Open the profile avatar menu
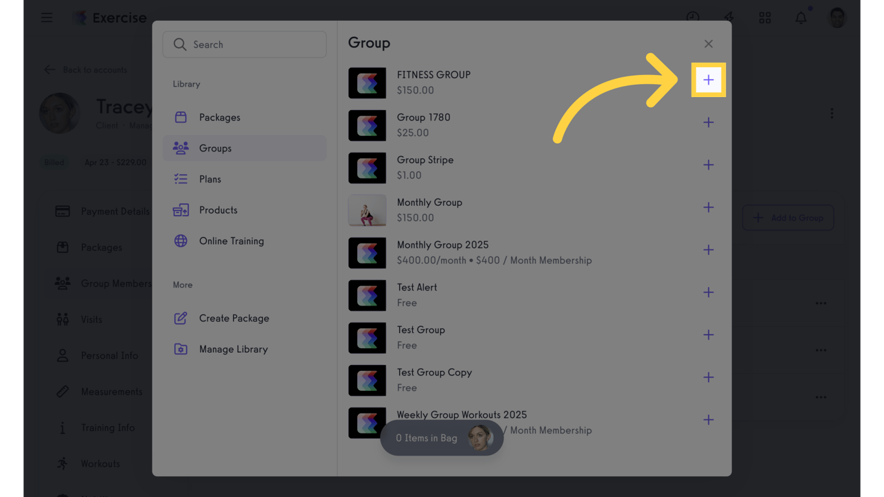Image resolution: width=884 pixels, height=497 pixels. coord(837,17)
